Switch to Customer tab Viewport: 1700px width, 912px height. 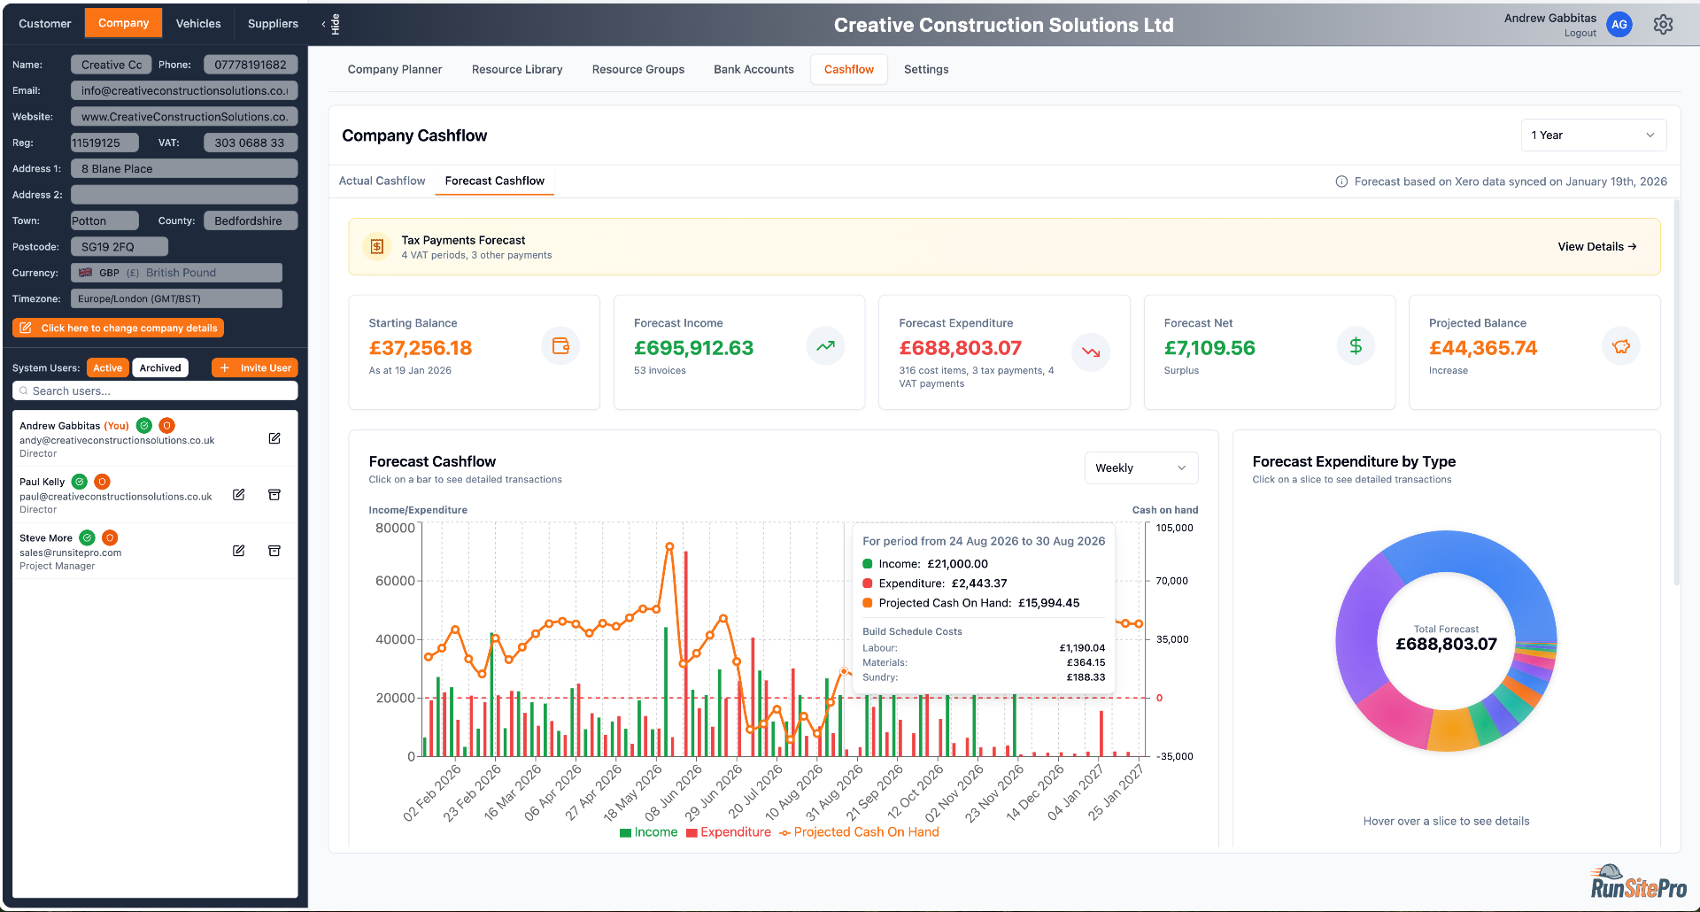[45, 24]
